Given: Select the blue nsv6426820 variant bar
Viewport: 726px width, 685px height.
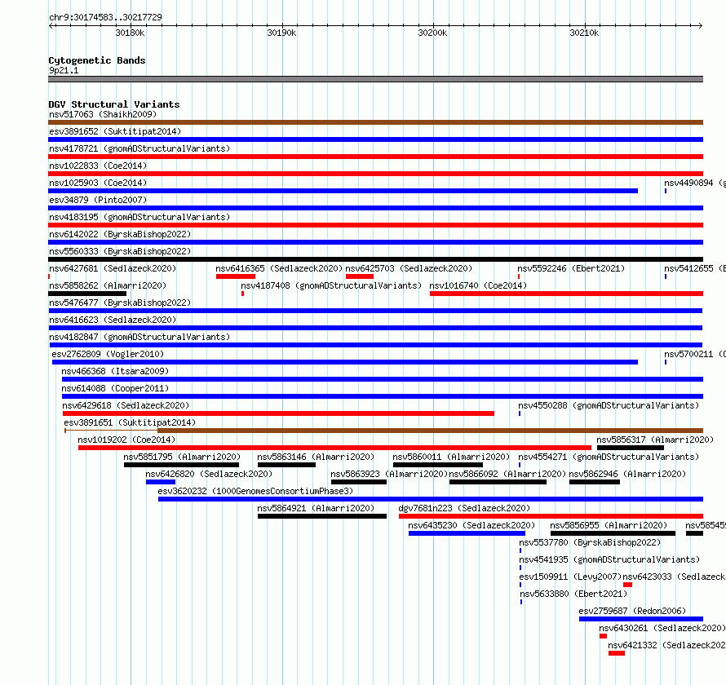Looking at the screenshot, I should [x=161, y=482].
